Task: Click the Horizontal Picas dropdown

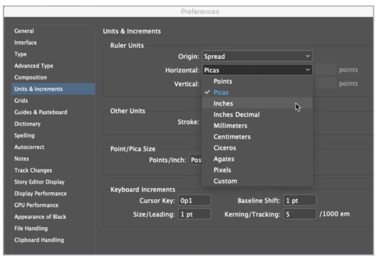Action: [257, 70]
